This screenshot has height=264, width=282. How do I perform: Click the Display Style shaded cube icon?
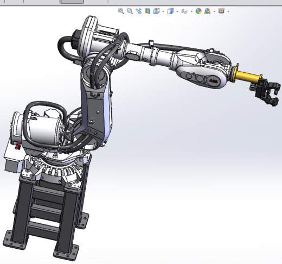(x=170, y=11)
